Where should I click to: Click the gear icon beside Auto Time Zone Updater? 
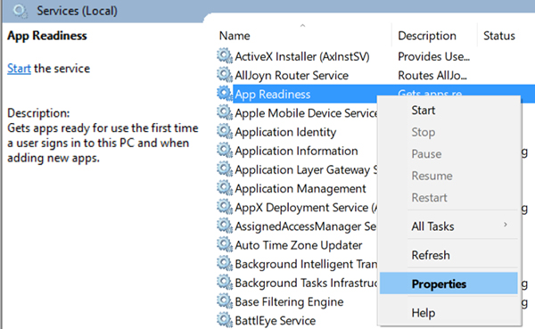[x=225, y=244]
